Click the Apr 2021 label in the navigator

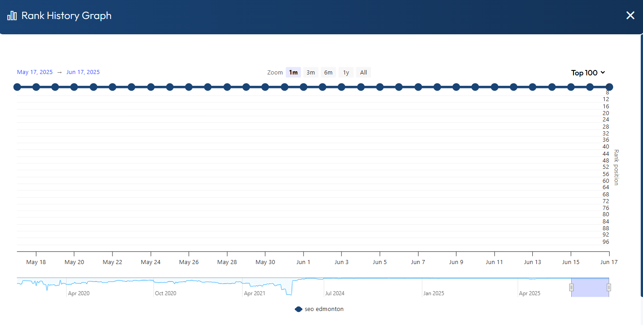(x=254, y=293)
